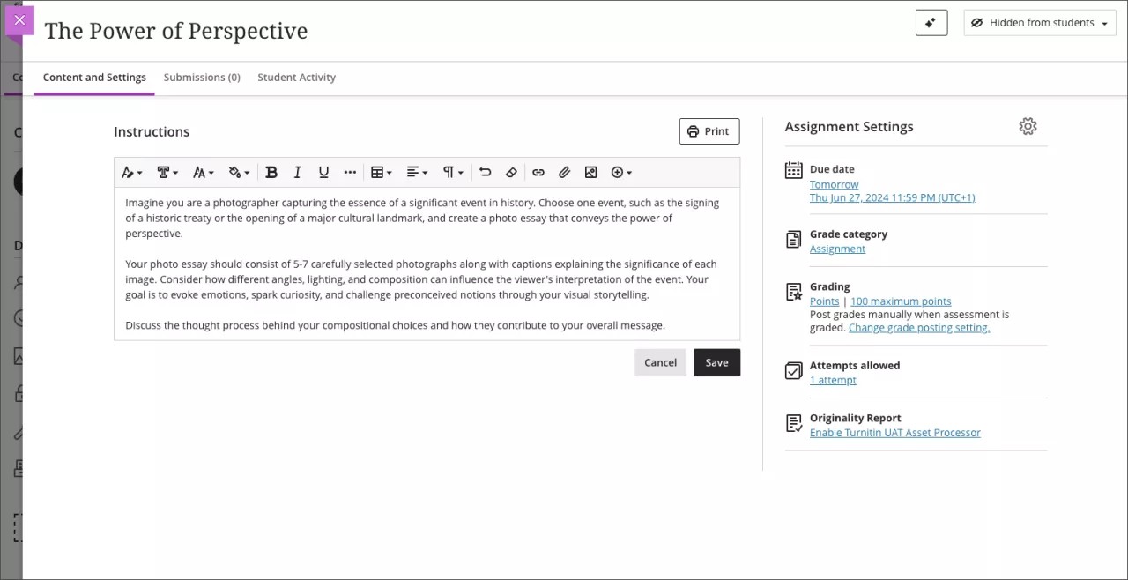This screenshot has width=1128, height=580.
Task: Attach a file using the paperclip icon
Action: [565, 172]
